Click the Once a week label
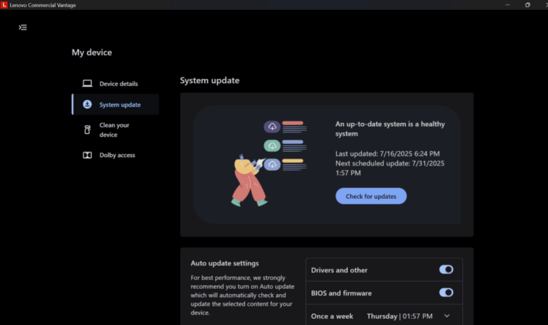548x325 pixels. tap(332, 316)
